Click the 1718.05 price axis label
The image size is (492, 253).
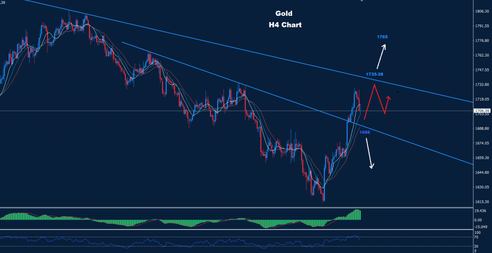click(482, 99)
